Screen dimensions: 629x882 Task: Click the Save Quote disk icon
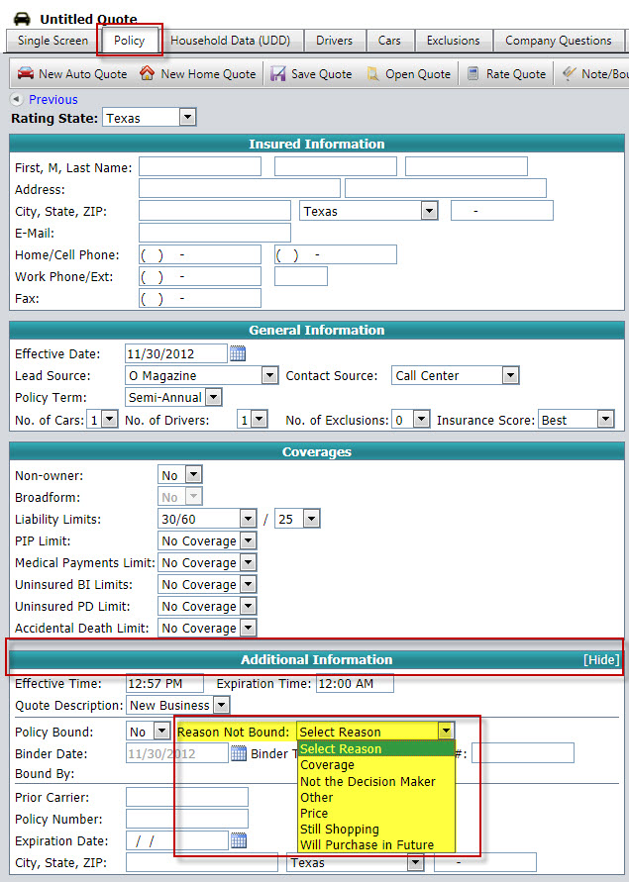pos(278,73)
